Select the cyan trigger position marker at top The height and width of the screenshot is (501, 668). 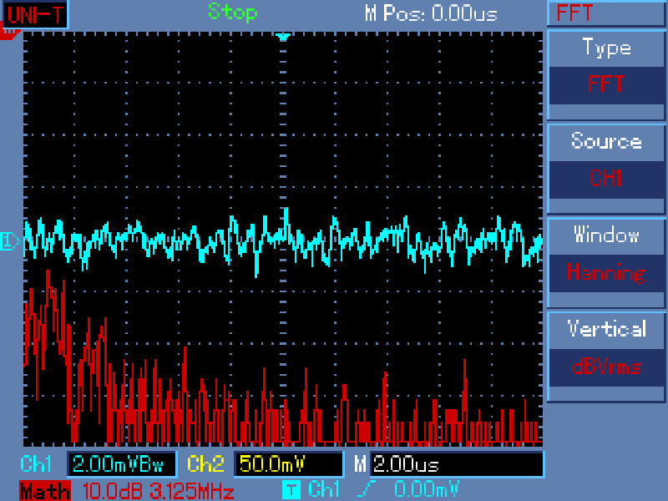pos(283,37)
